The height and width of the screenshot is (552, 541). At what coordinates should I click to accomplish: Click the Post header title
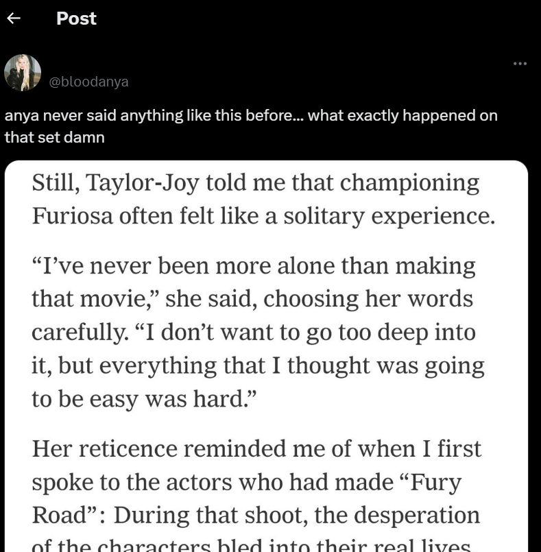(x=76, y=19)
